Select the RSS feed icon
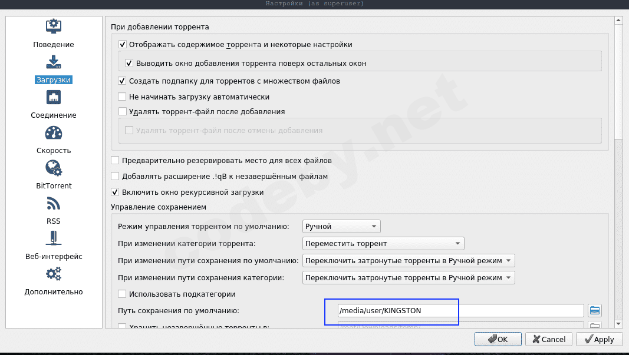The width and height of the screenshot is (629, 355). [54, 204]
